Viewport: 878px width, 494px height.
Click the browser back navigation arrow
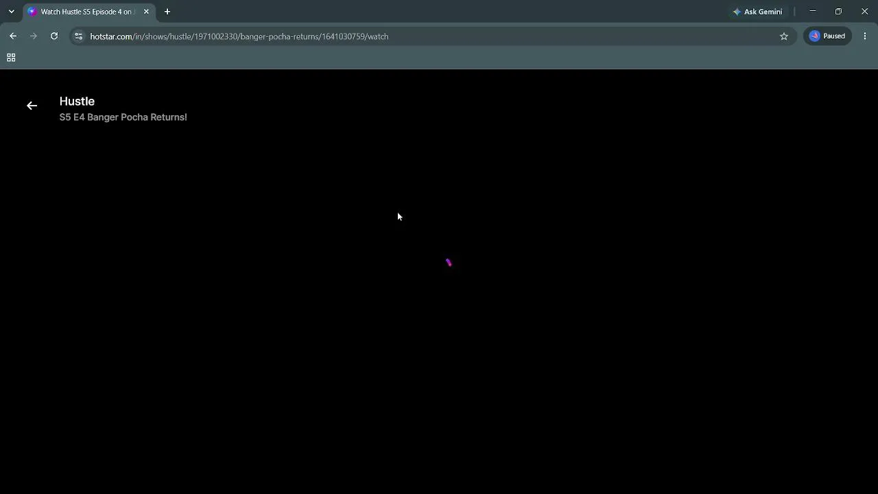[x=13, y=36]
